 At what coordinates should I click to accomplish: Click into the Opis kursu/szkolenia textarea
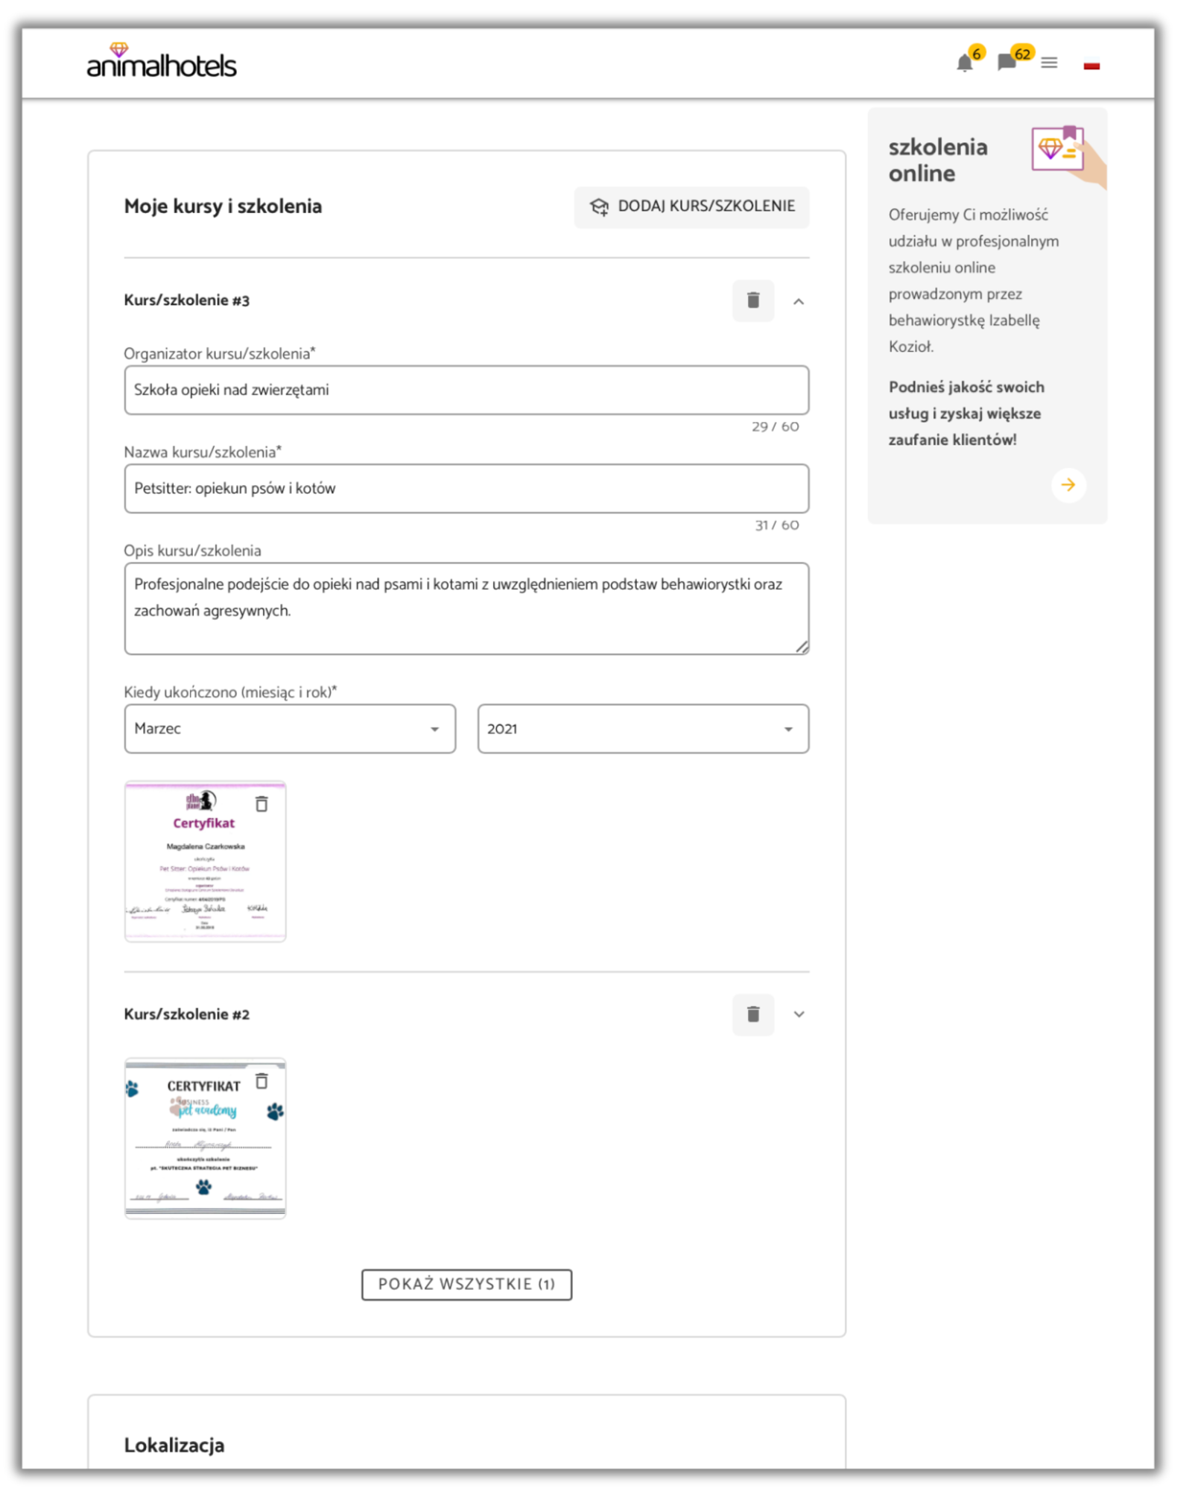(466, 609)
